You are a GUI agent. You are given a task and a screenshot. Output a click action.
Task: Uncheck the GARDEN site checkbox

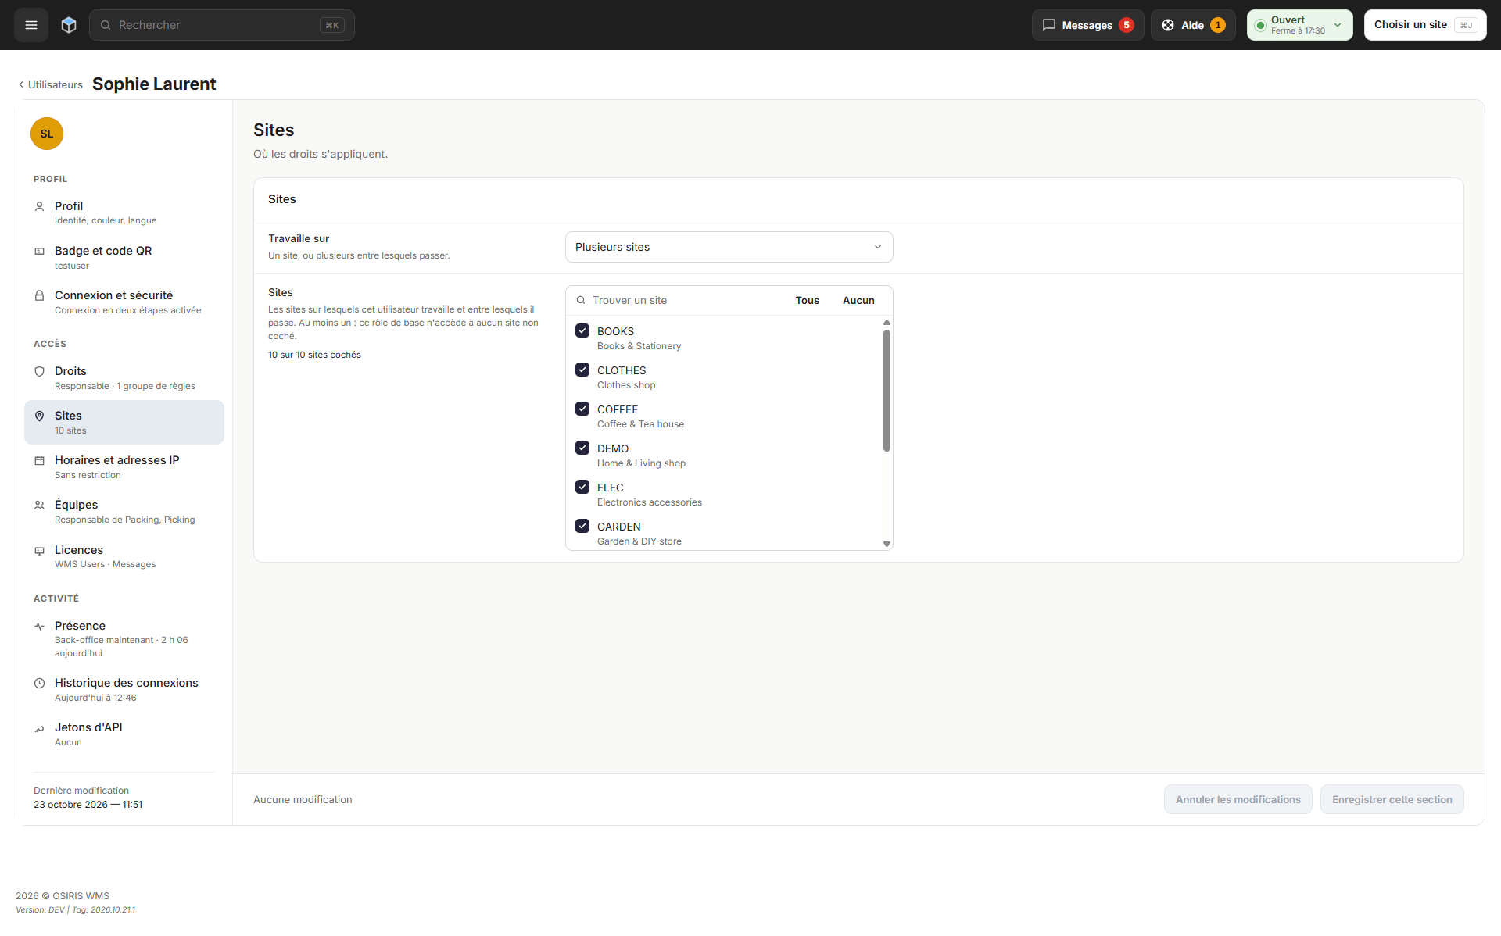pyautogui.click(x=582, y=526)
